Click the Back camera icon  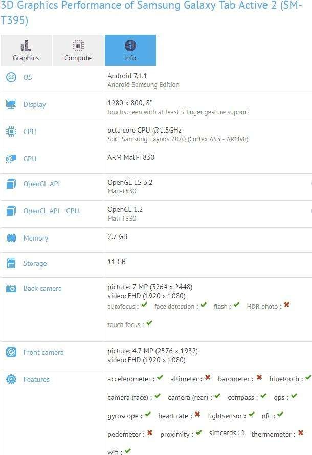point(11,289)
